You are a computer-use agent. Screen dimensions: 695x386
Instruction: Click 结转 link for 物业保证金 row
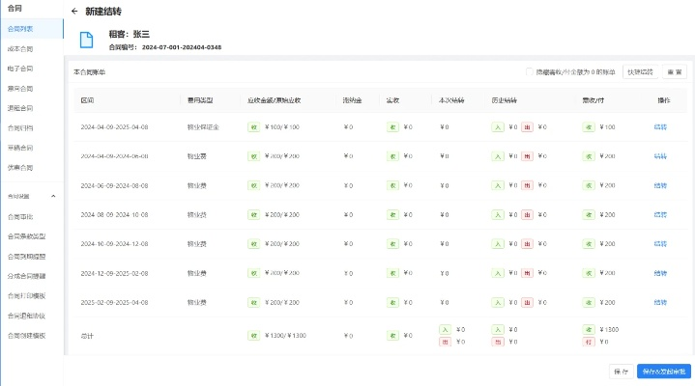coord(661,126)
